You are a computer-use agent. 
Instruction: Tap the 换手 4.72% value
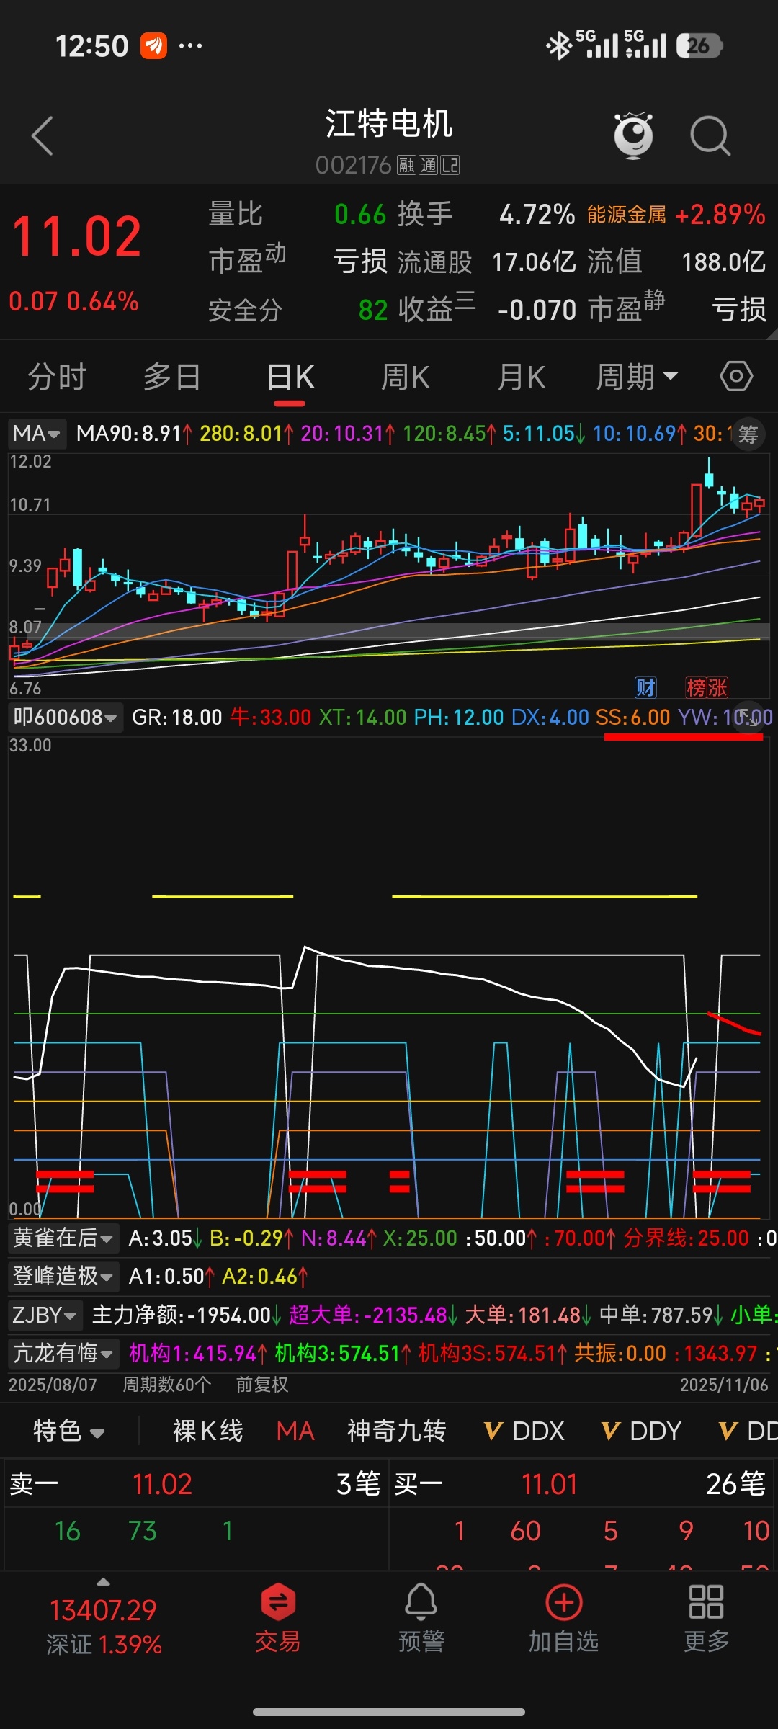point(537,215)
